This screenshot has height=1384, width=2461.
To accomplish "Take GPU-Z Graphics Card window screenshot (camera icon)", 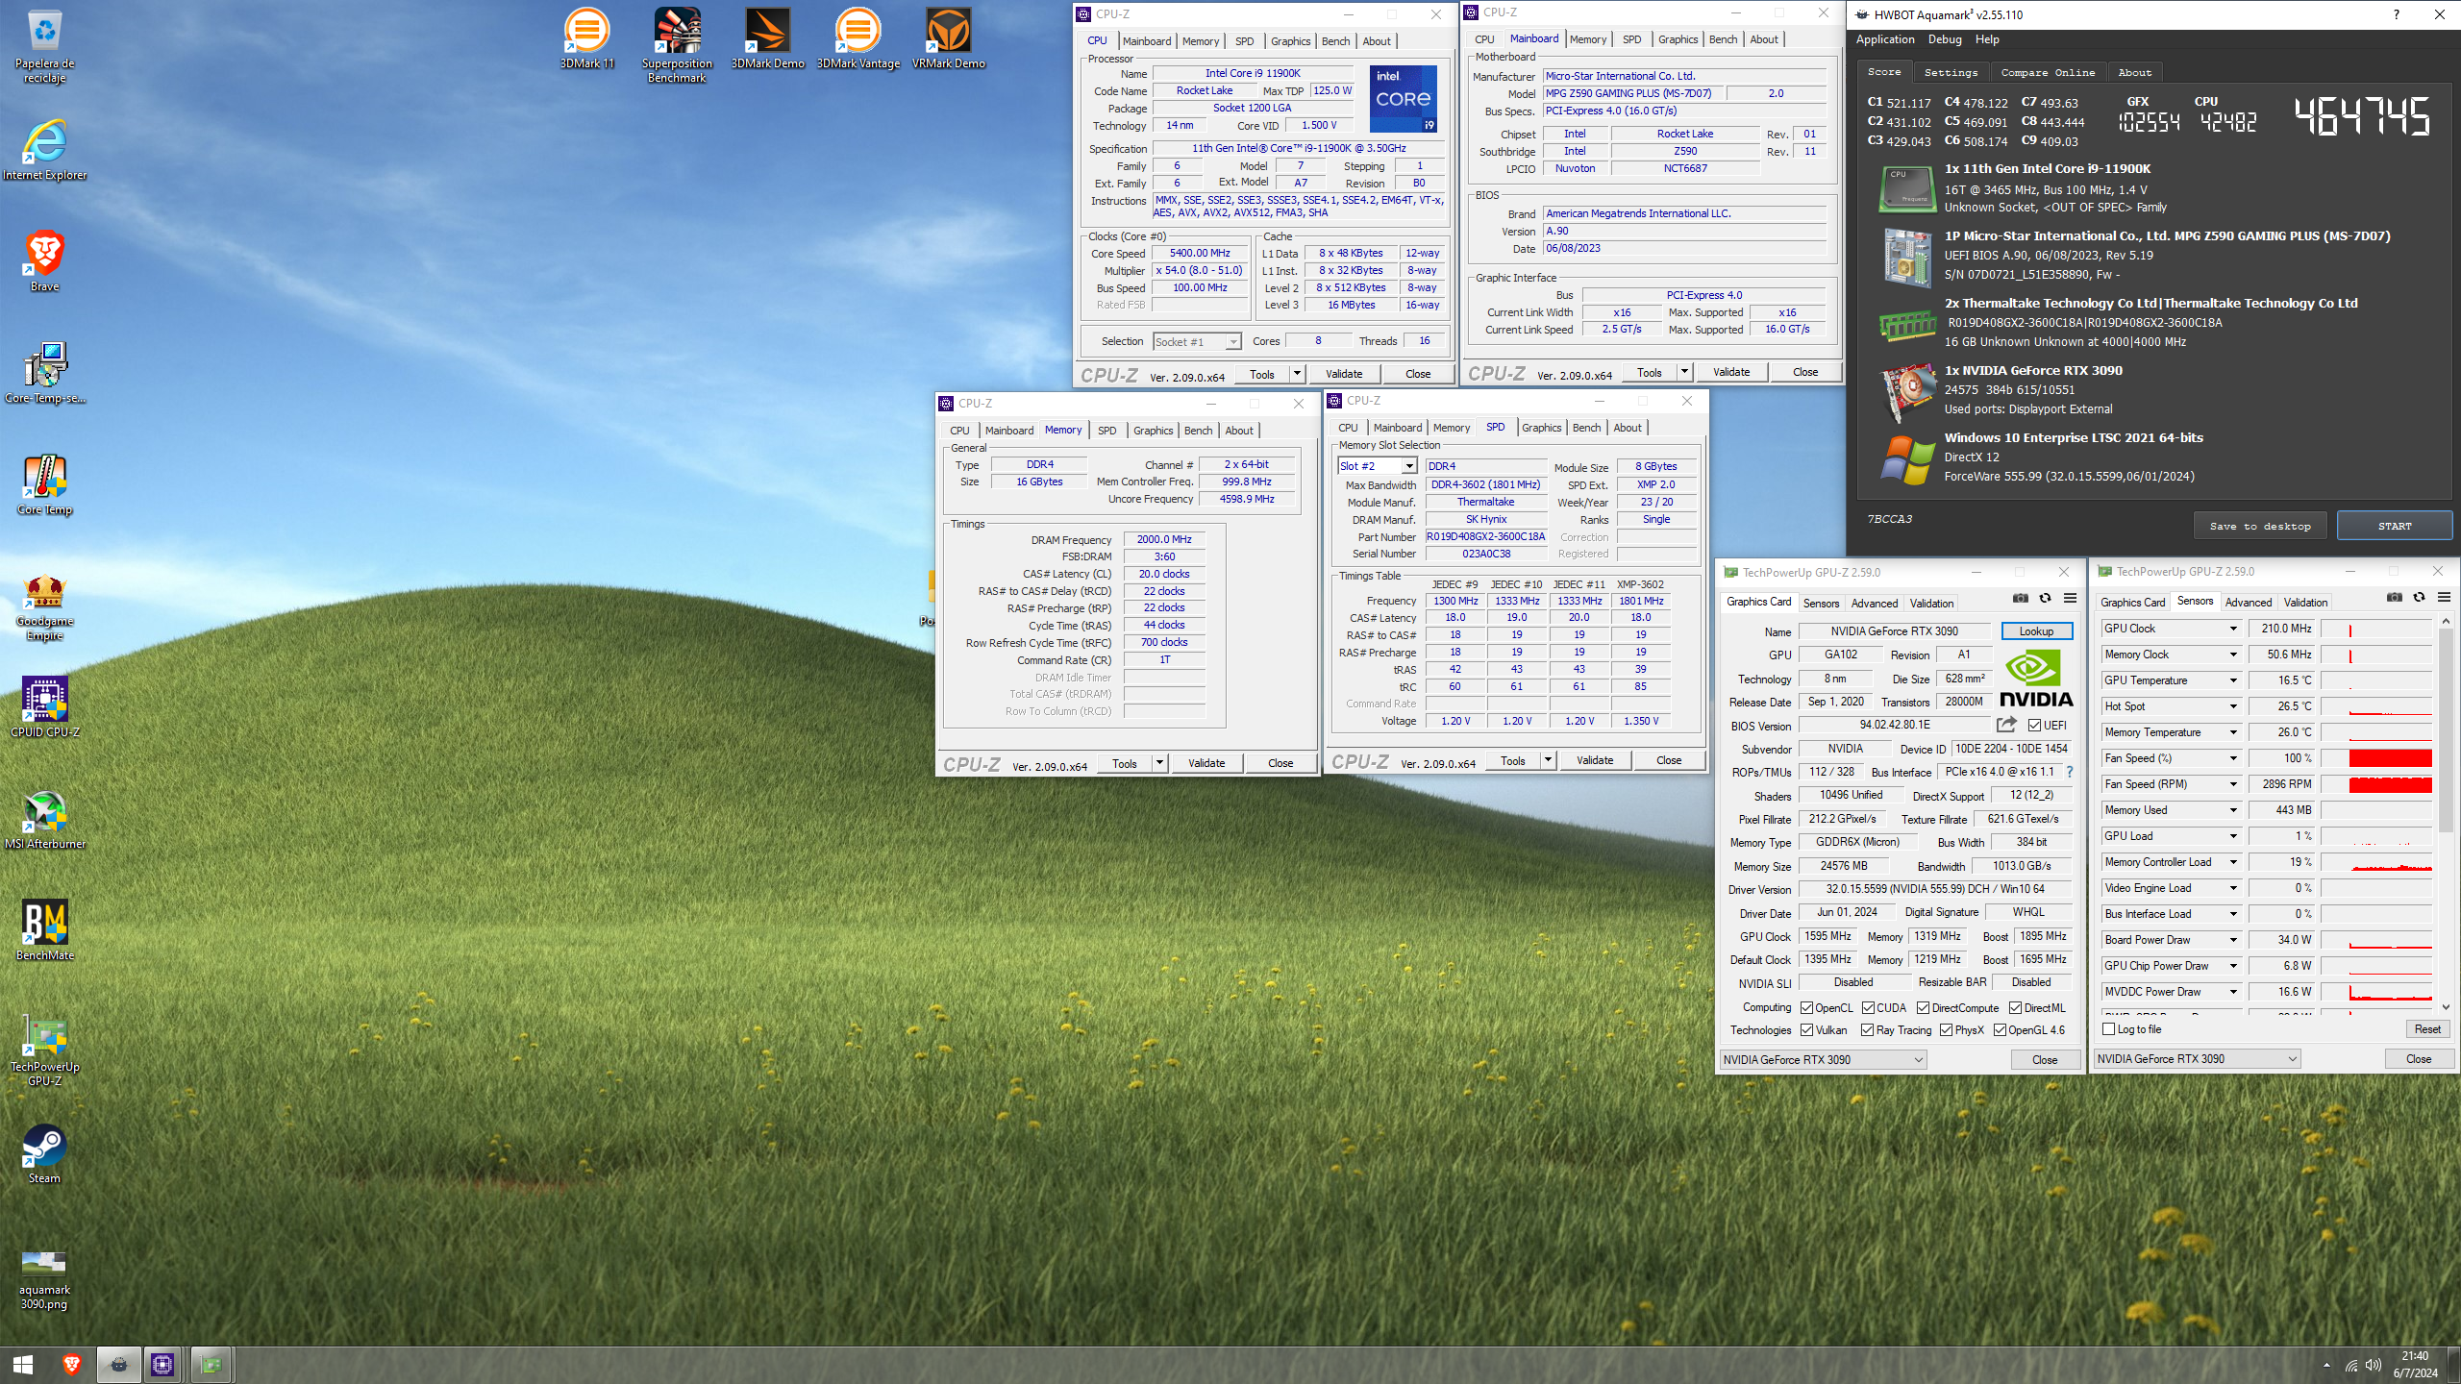I will coord(2020,599).
